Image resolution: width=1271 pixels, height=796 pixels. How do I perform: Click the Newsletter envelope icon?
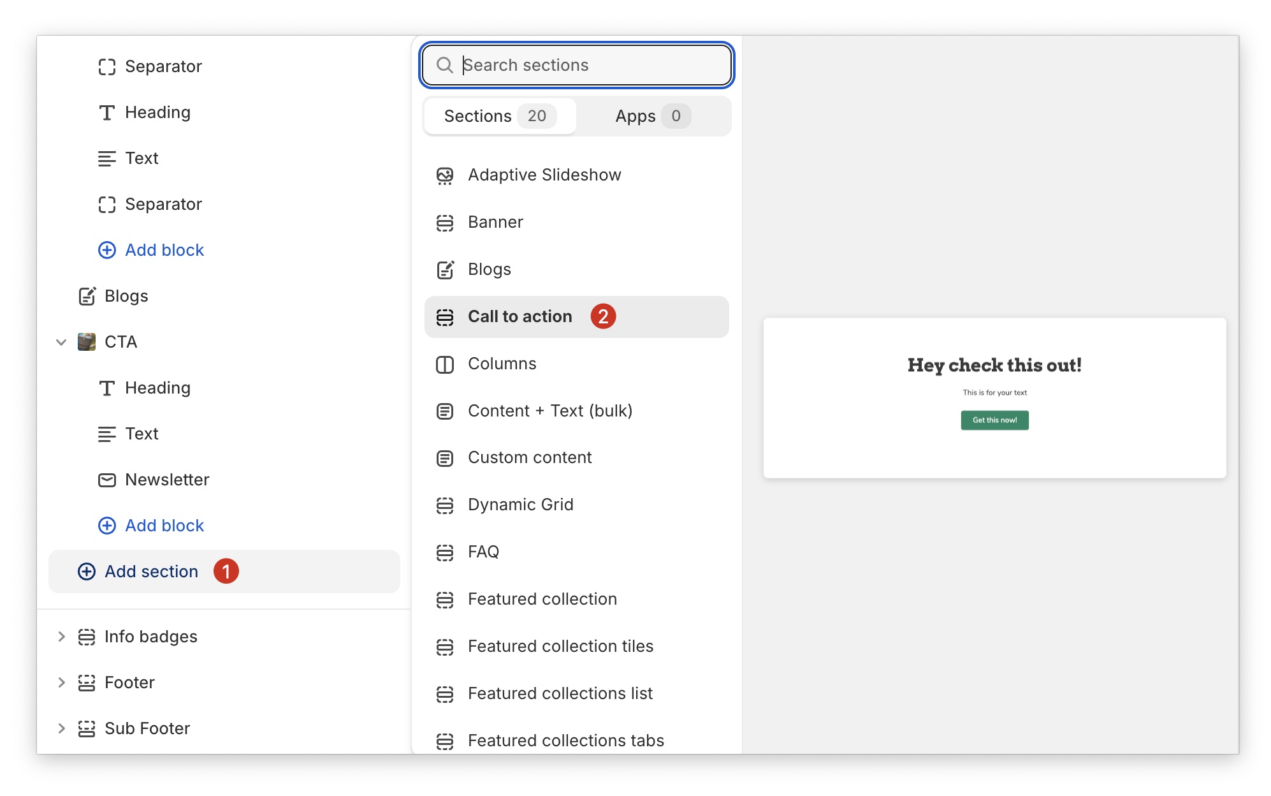[106, 480]
